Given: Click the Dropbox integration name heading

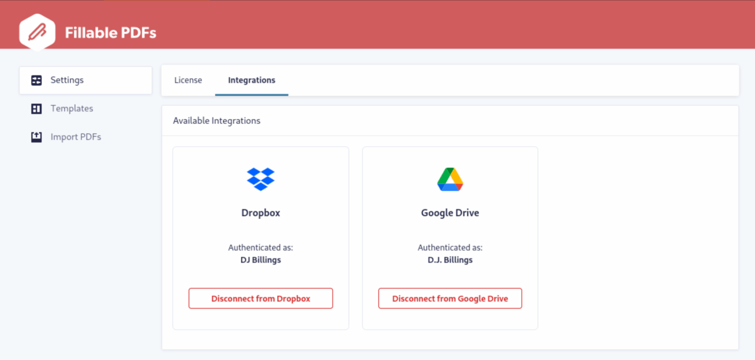Looking at the screenshot, I should point(261,213).
